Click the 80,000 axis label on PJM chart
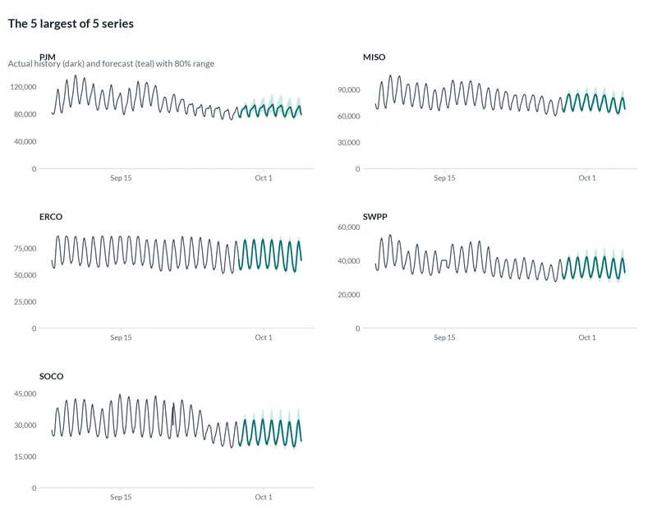Image resolution: width=657 pixels, height=519 pixels. pos(25,114)
